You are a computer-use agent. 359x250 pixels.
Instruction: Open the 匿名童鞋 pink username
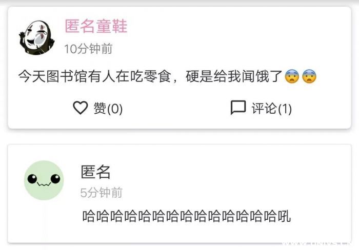click(x=96, y=26)
